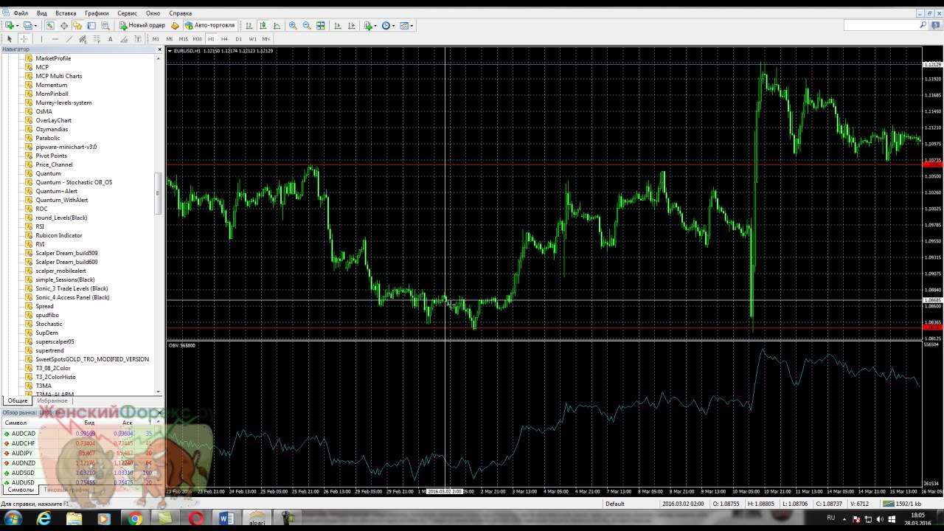Open MetaEditor via the book icon
944x531 pixels.
point(175,25)
